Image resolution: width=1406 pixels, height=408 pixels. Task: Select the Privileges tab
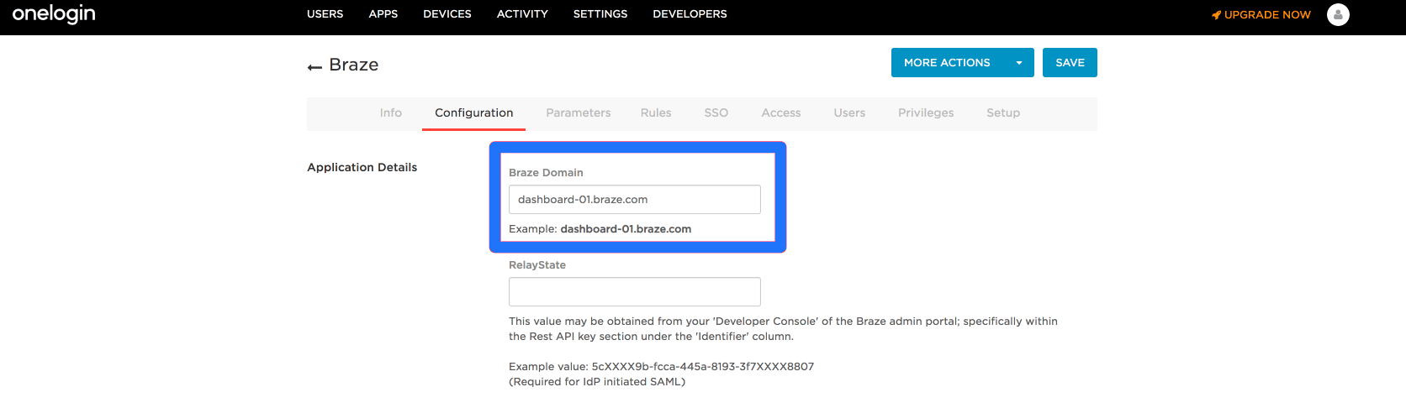coord(926,113)
